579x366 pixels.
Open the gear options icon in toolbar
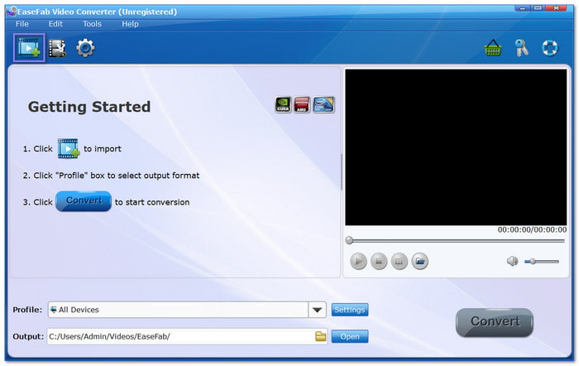(x=85, y=48)
